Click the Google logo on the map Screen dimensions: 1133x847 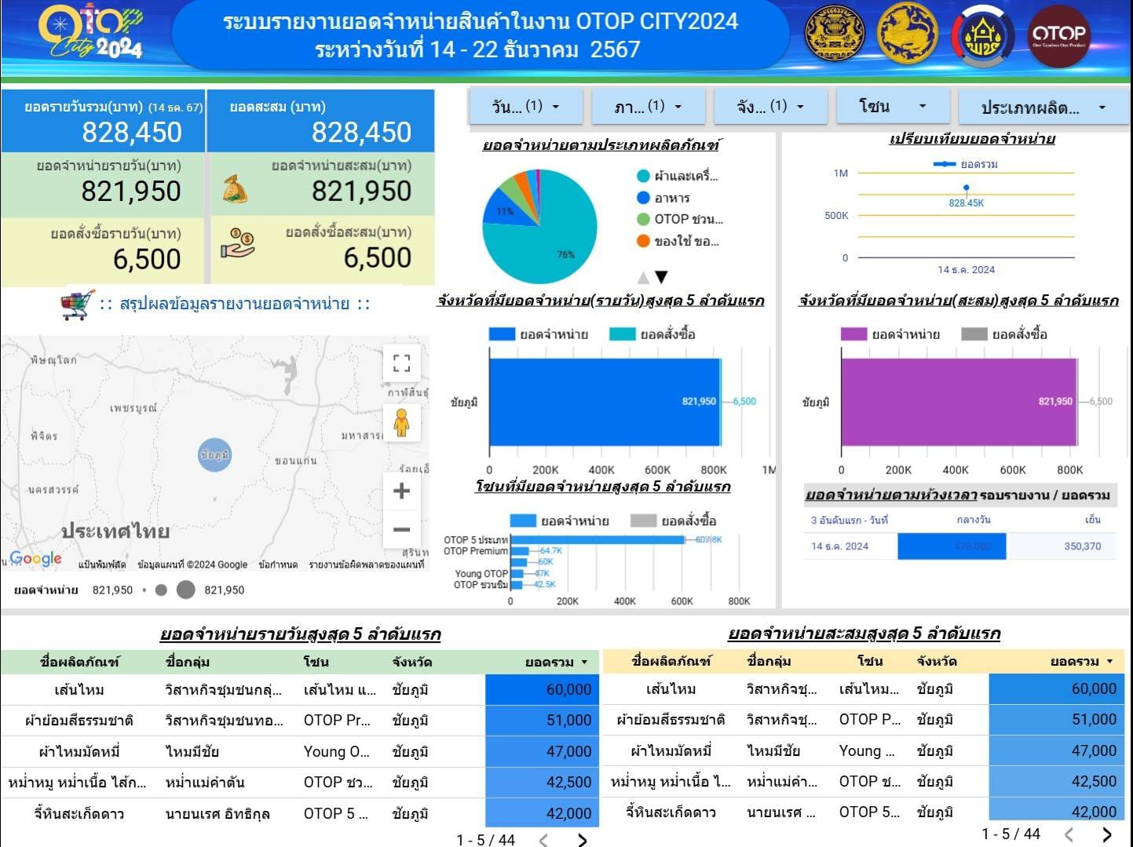coord(35,558)
